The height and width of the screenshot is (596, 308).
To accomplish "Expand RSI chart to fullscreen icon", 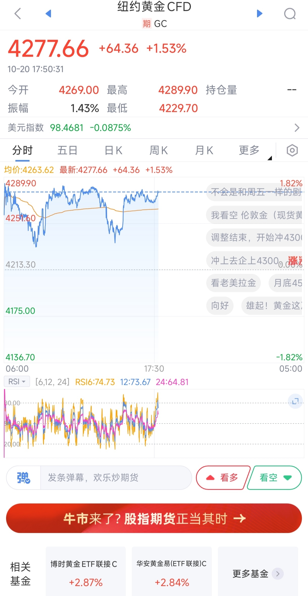I will click(295, 401).
